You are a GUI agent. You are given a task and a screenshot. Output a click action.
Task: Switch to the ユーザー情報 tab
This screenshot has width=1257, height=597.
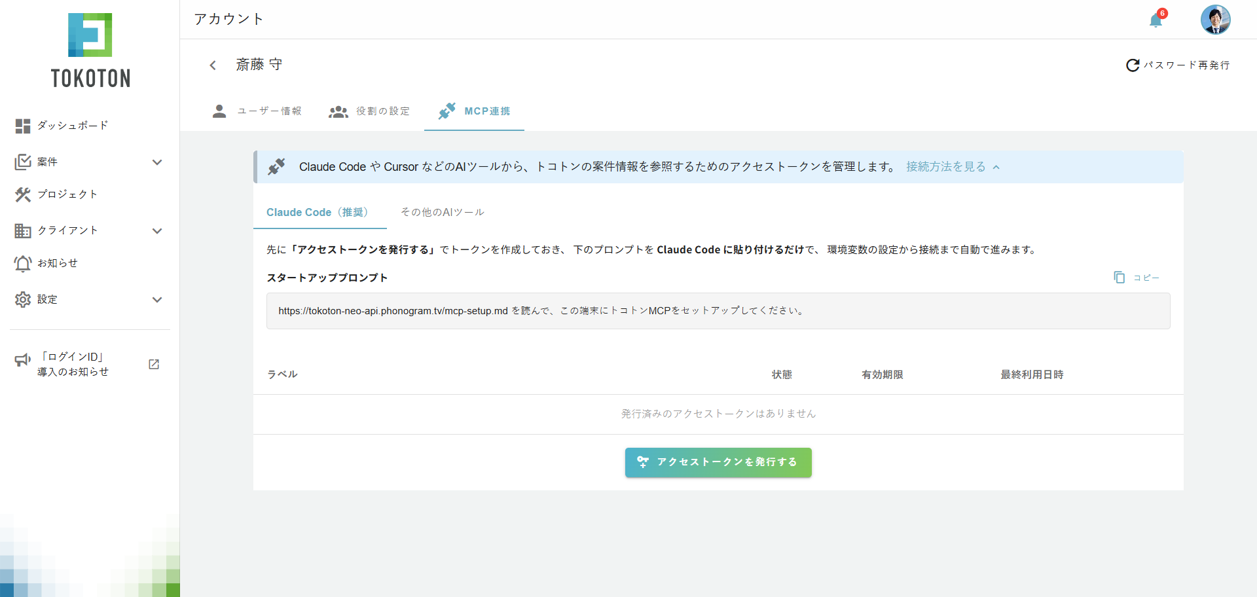click(257, 111)
